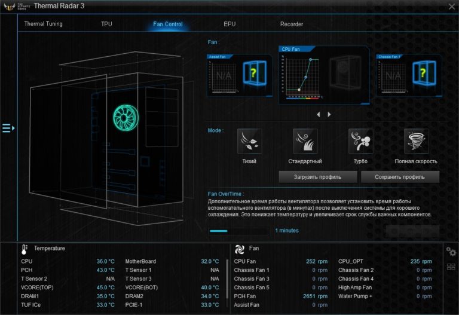The height and width of the screenshot is (315, 459).
Task: Adjust the Fan OverTime slider
Action: (238, 231)
